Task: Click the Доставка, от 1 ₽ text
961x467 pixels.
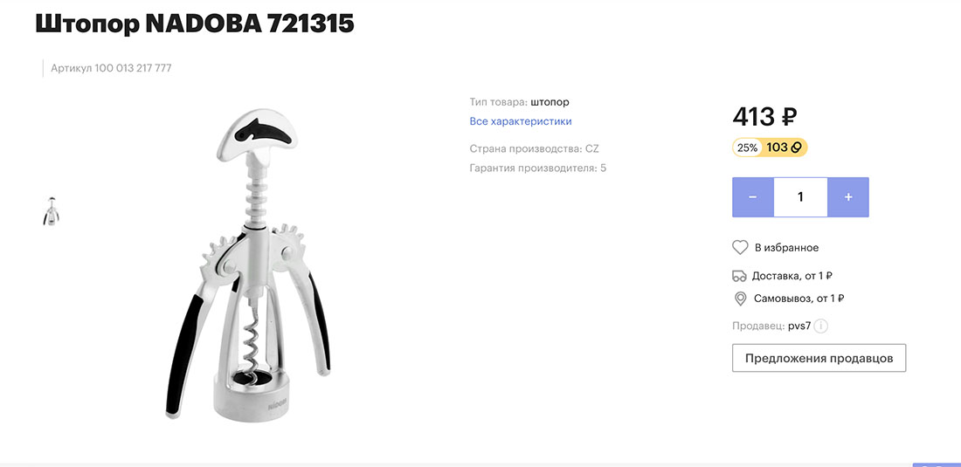Action: pos(792,276)
